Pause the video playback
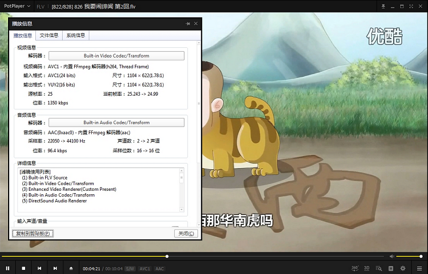 [x=8, y=268]
